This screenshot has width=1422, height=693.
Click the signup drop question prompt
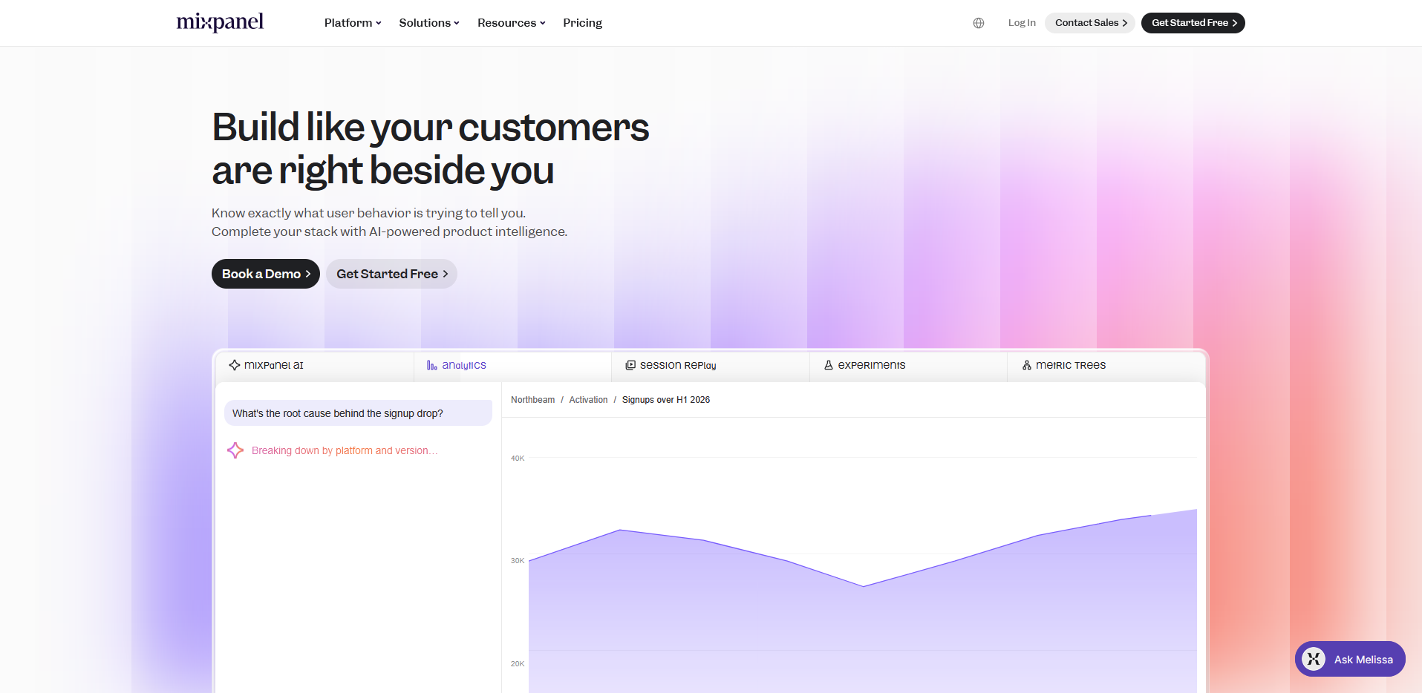point(358,413)
